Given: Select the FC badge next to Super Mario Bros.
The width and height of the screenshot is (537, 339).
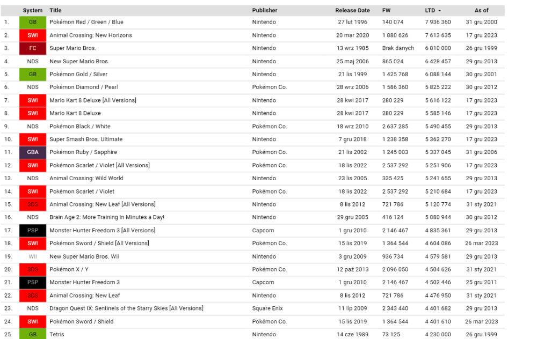Looking at the screenshot, I should pyautogui.click(x=33, y=48).
